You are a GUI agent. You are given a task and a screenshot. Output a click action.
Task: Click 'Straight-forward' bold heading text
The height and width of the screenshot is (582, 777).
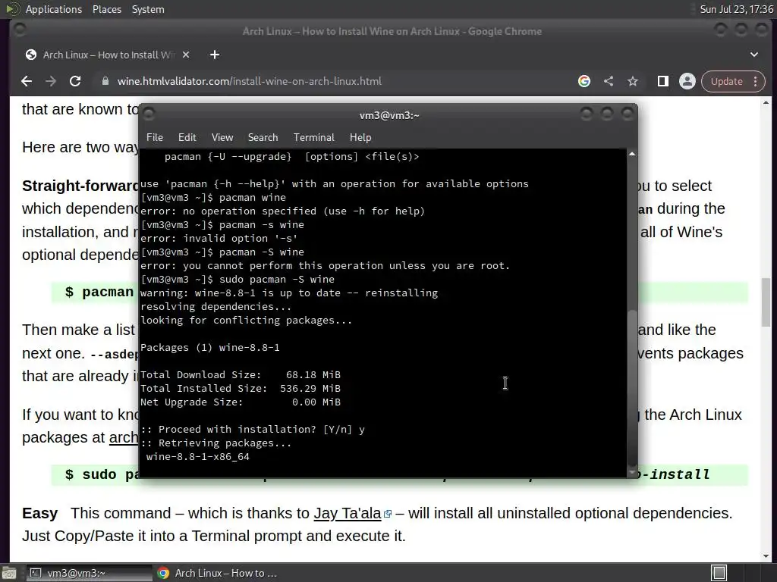click(x=80, y=186)
